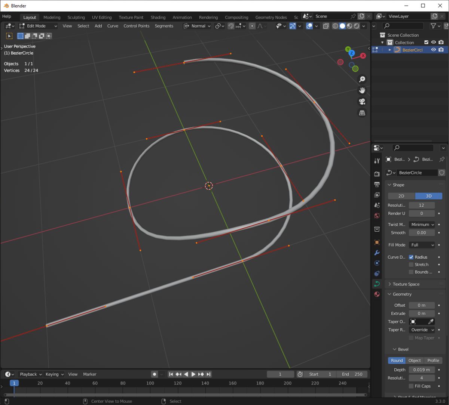Screen dimensions: 449x405
Task: Expand the Texture Space panel
Action: click(x=406, y=284)
